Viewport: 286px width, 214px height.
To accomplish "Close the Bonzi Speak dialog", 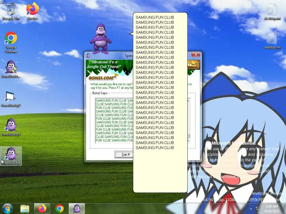I will click(x=196, y=54).
